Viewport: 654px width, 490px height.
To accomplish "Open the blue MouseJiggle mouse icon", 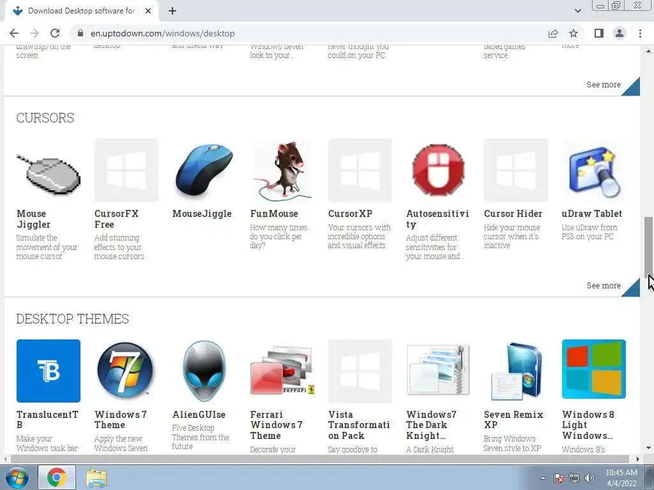I will point(204,170).
